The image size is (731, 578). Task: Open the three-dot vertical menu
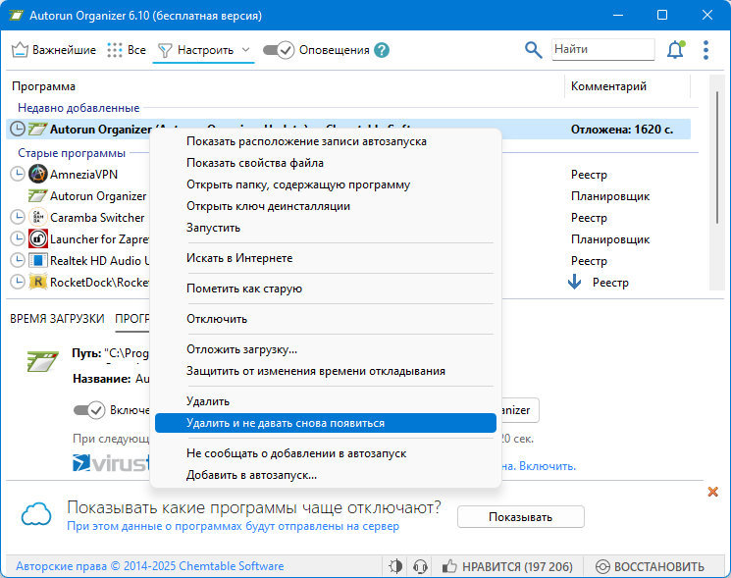(705, 50)
